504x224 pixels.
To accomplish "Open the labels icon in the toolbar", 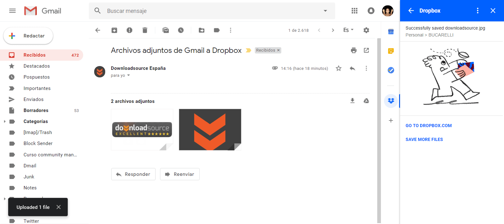I will [217, 30].
